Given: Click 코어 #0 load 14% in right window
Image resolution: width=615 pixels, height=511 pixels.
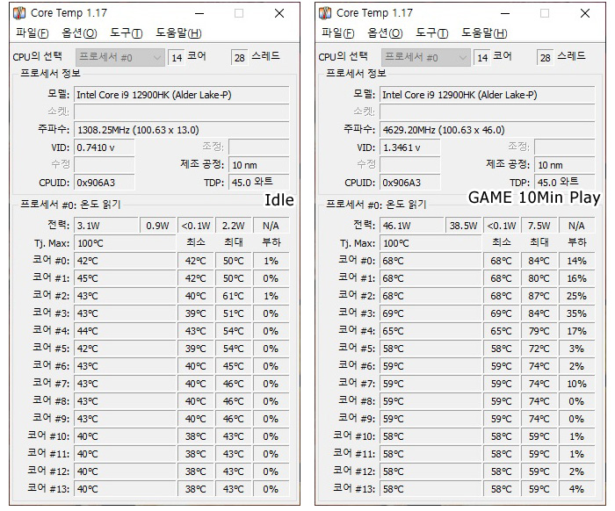Looking at the screenshot, I should coord(576,261).
